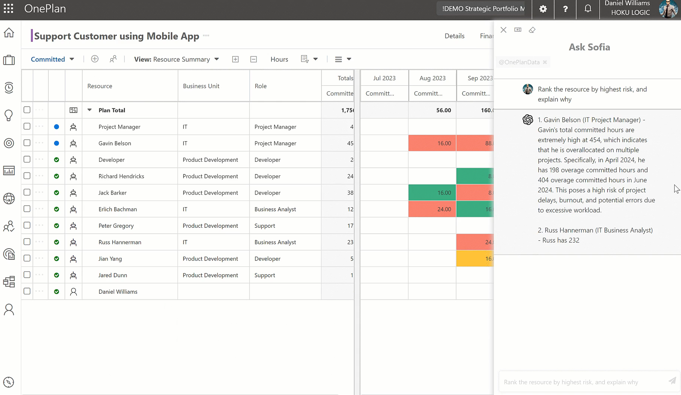Clear chat with the eraser icon
The image size is (681, 395).
[532, 30]
